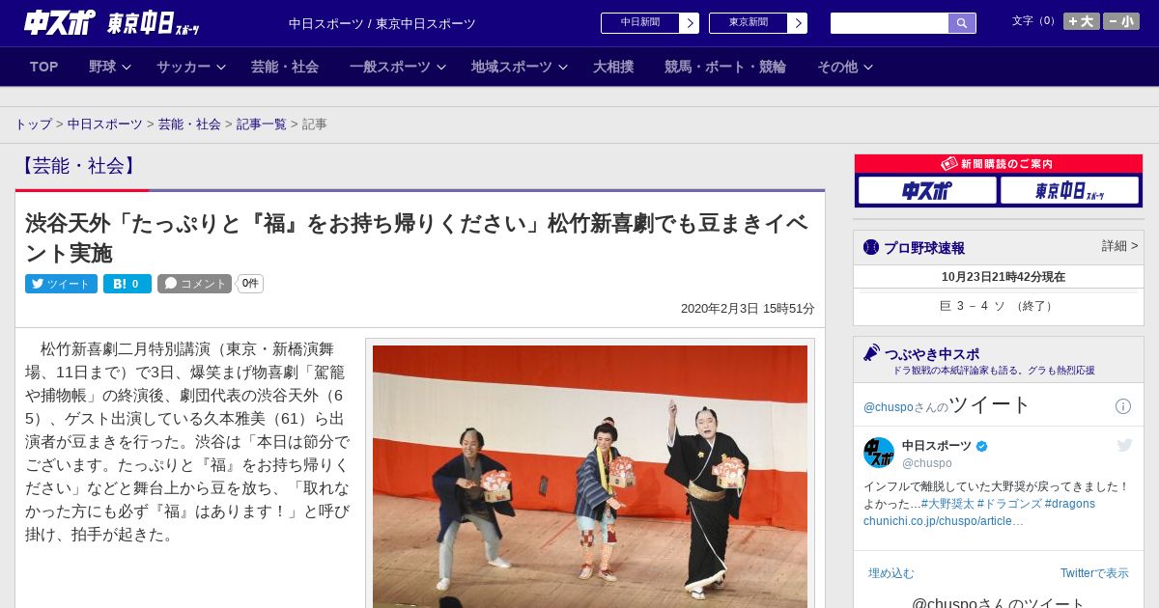Open chunichi.co.jp/chuspo/article link in tweet
The image size is (1159, 608).
click(943, 521)
